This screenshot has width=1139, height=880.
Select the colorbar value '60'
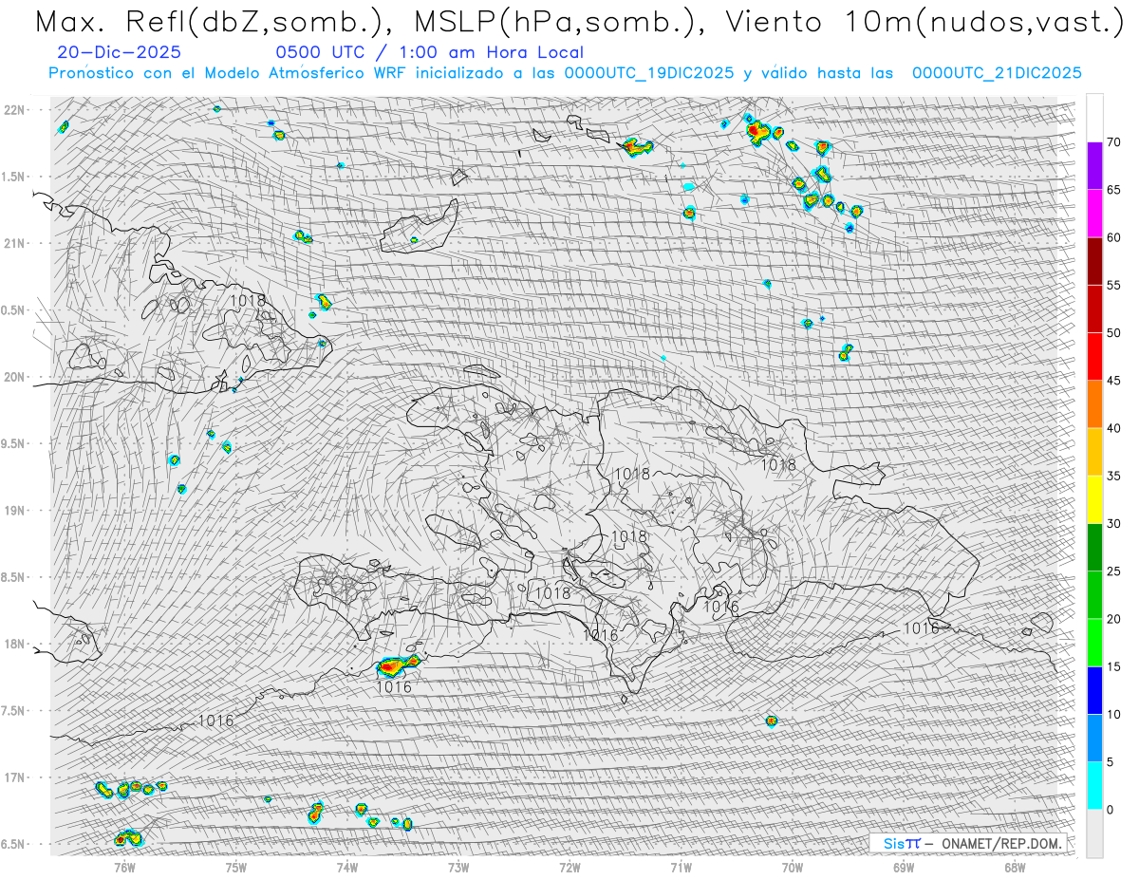coord(1113,237)
